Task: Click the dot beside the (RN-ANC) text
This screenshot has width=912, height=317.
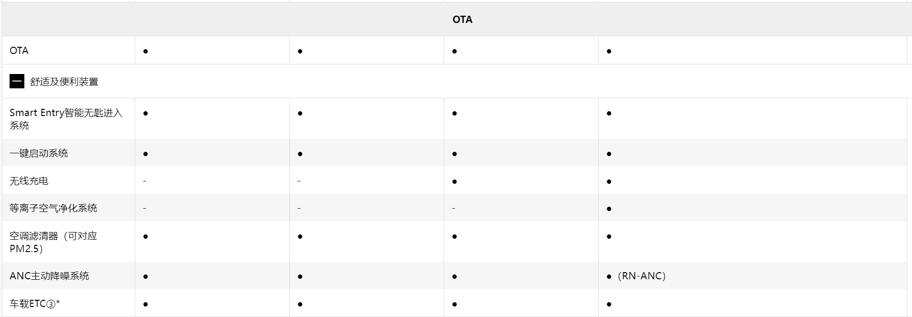Action: 609,276
